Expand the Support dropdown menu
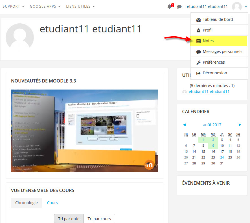250x223 pixels. click(x=13, y=6)
